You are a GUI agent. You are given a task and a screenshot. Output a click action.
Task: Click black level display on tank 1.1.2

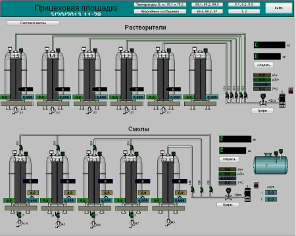pos(137,89)
